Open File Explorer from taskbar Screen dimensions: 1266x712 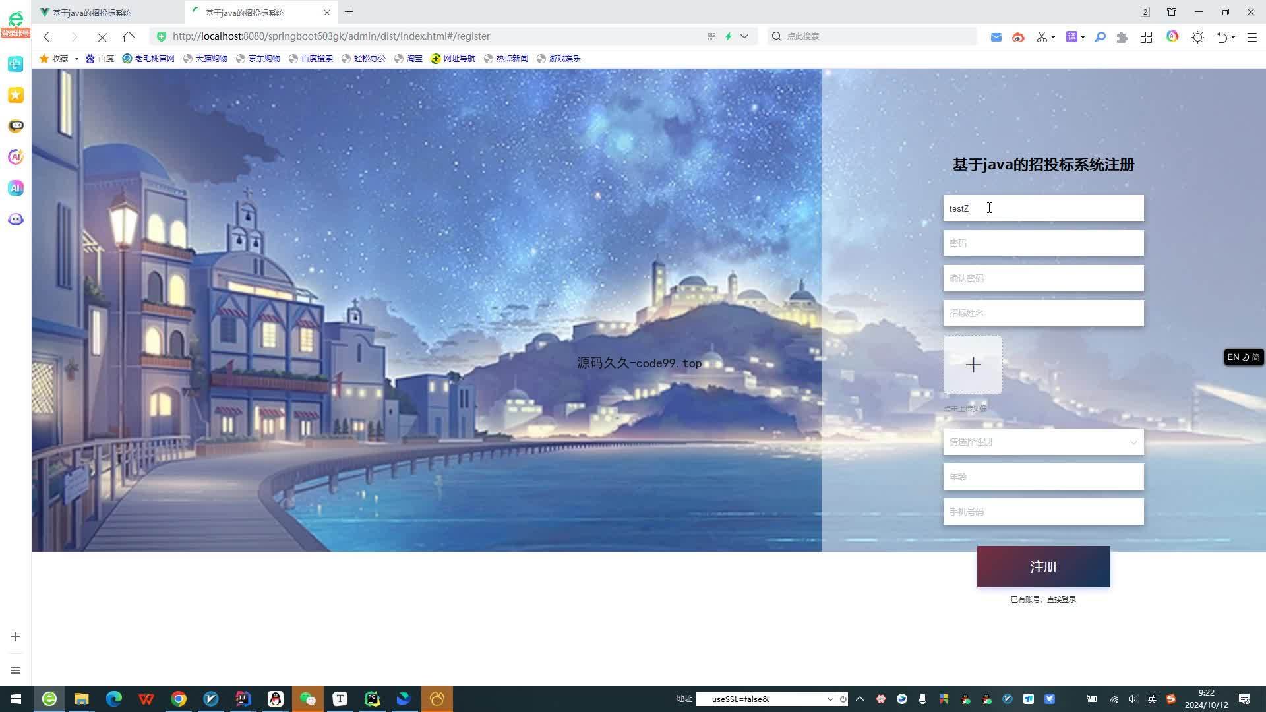pos(81,699)
